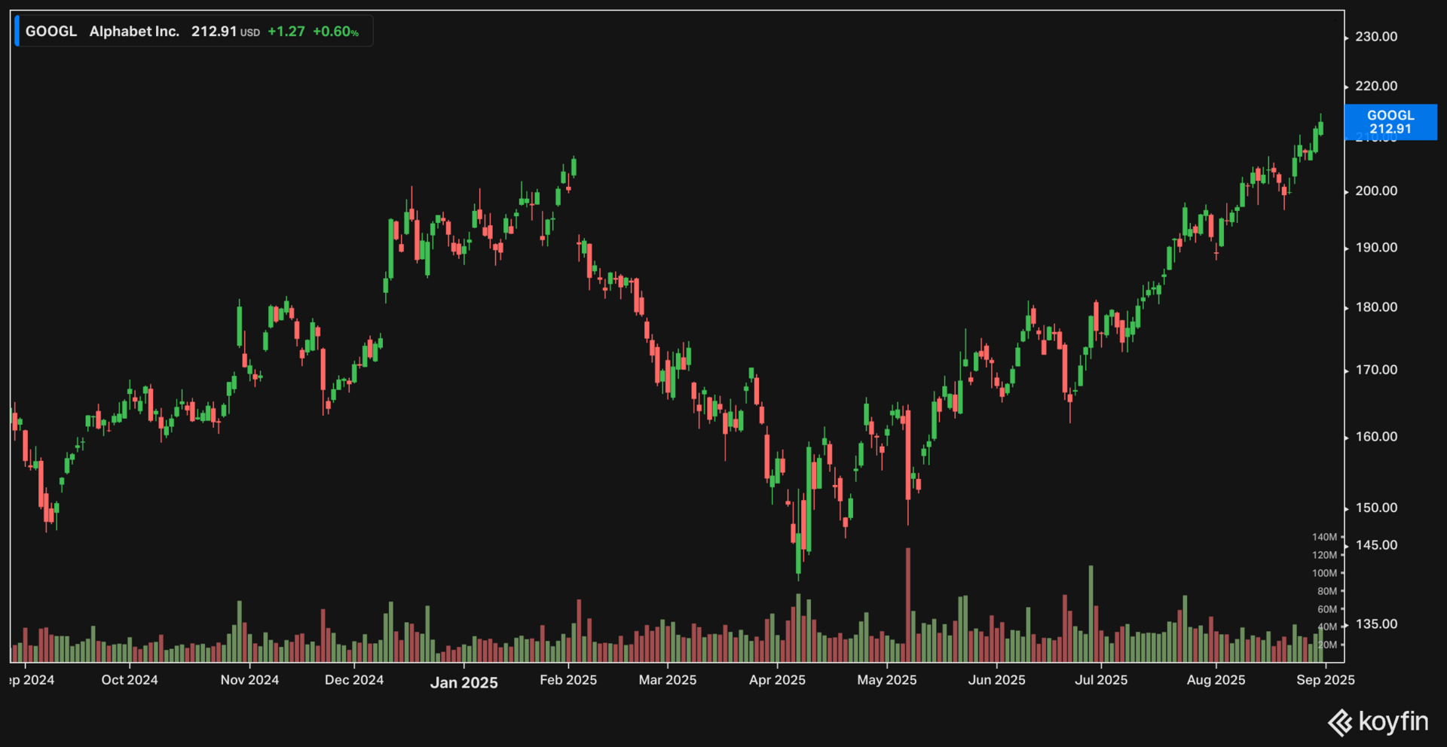The height and width of the screenshot is (747, 1447).
Task: Click the 135.00 price axis label
Action: click(1376, 624)
